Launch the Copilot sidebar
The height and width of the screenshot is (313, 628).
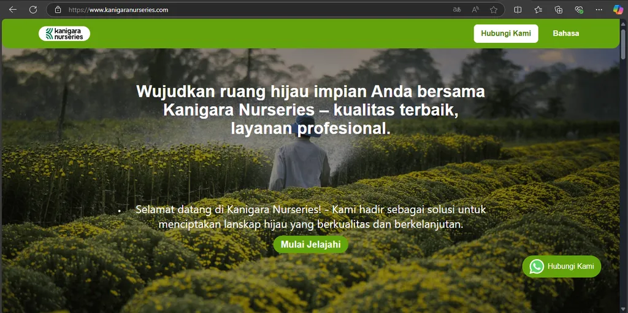click(x=618, y=10)
